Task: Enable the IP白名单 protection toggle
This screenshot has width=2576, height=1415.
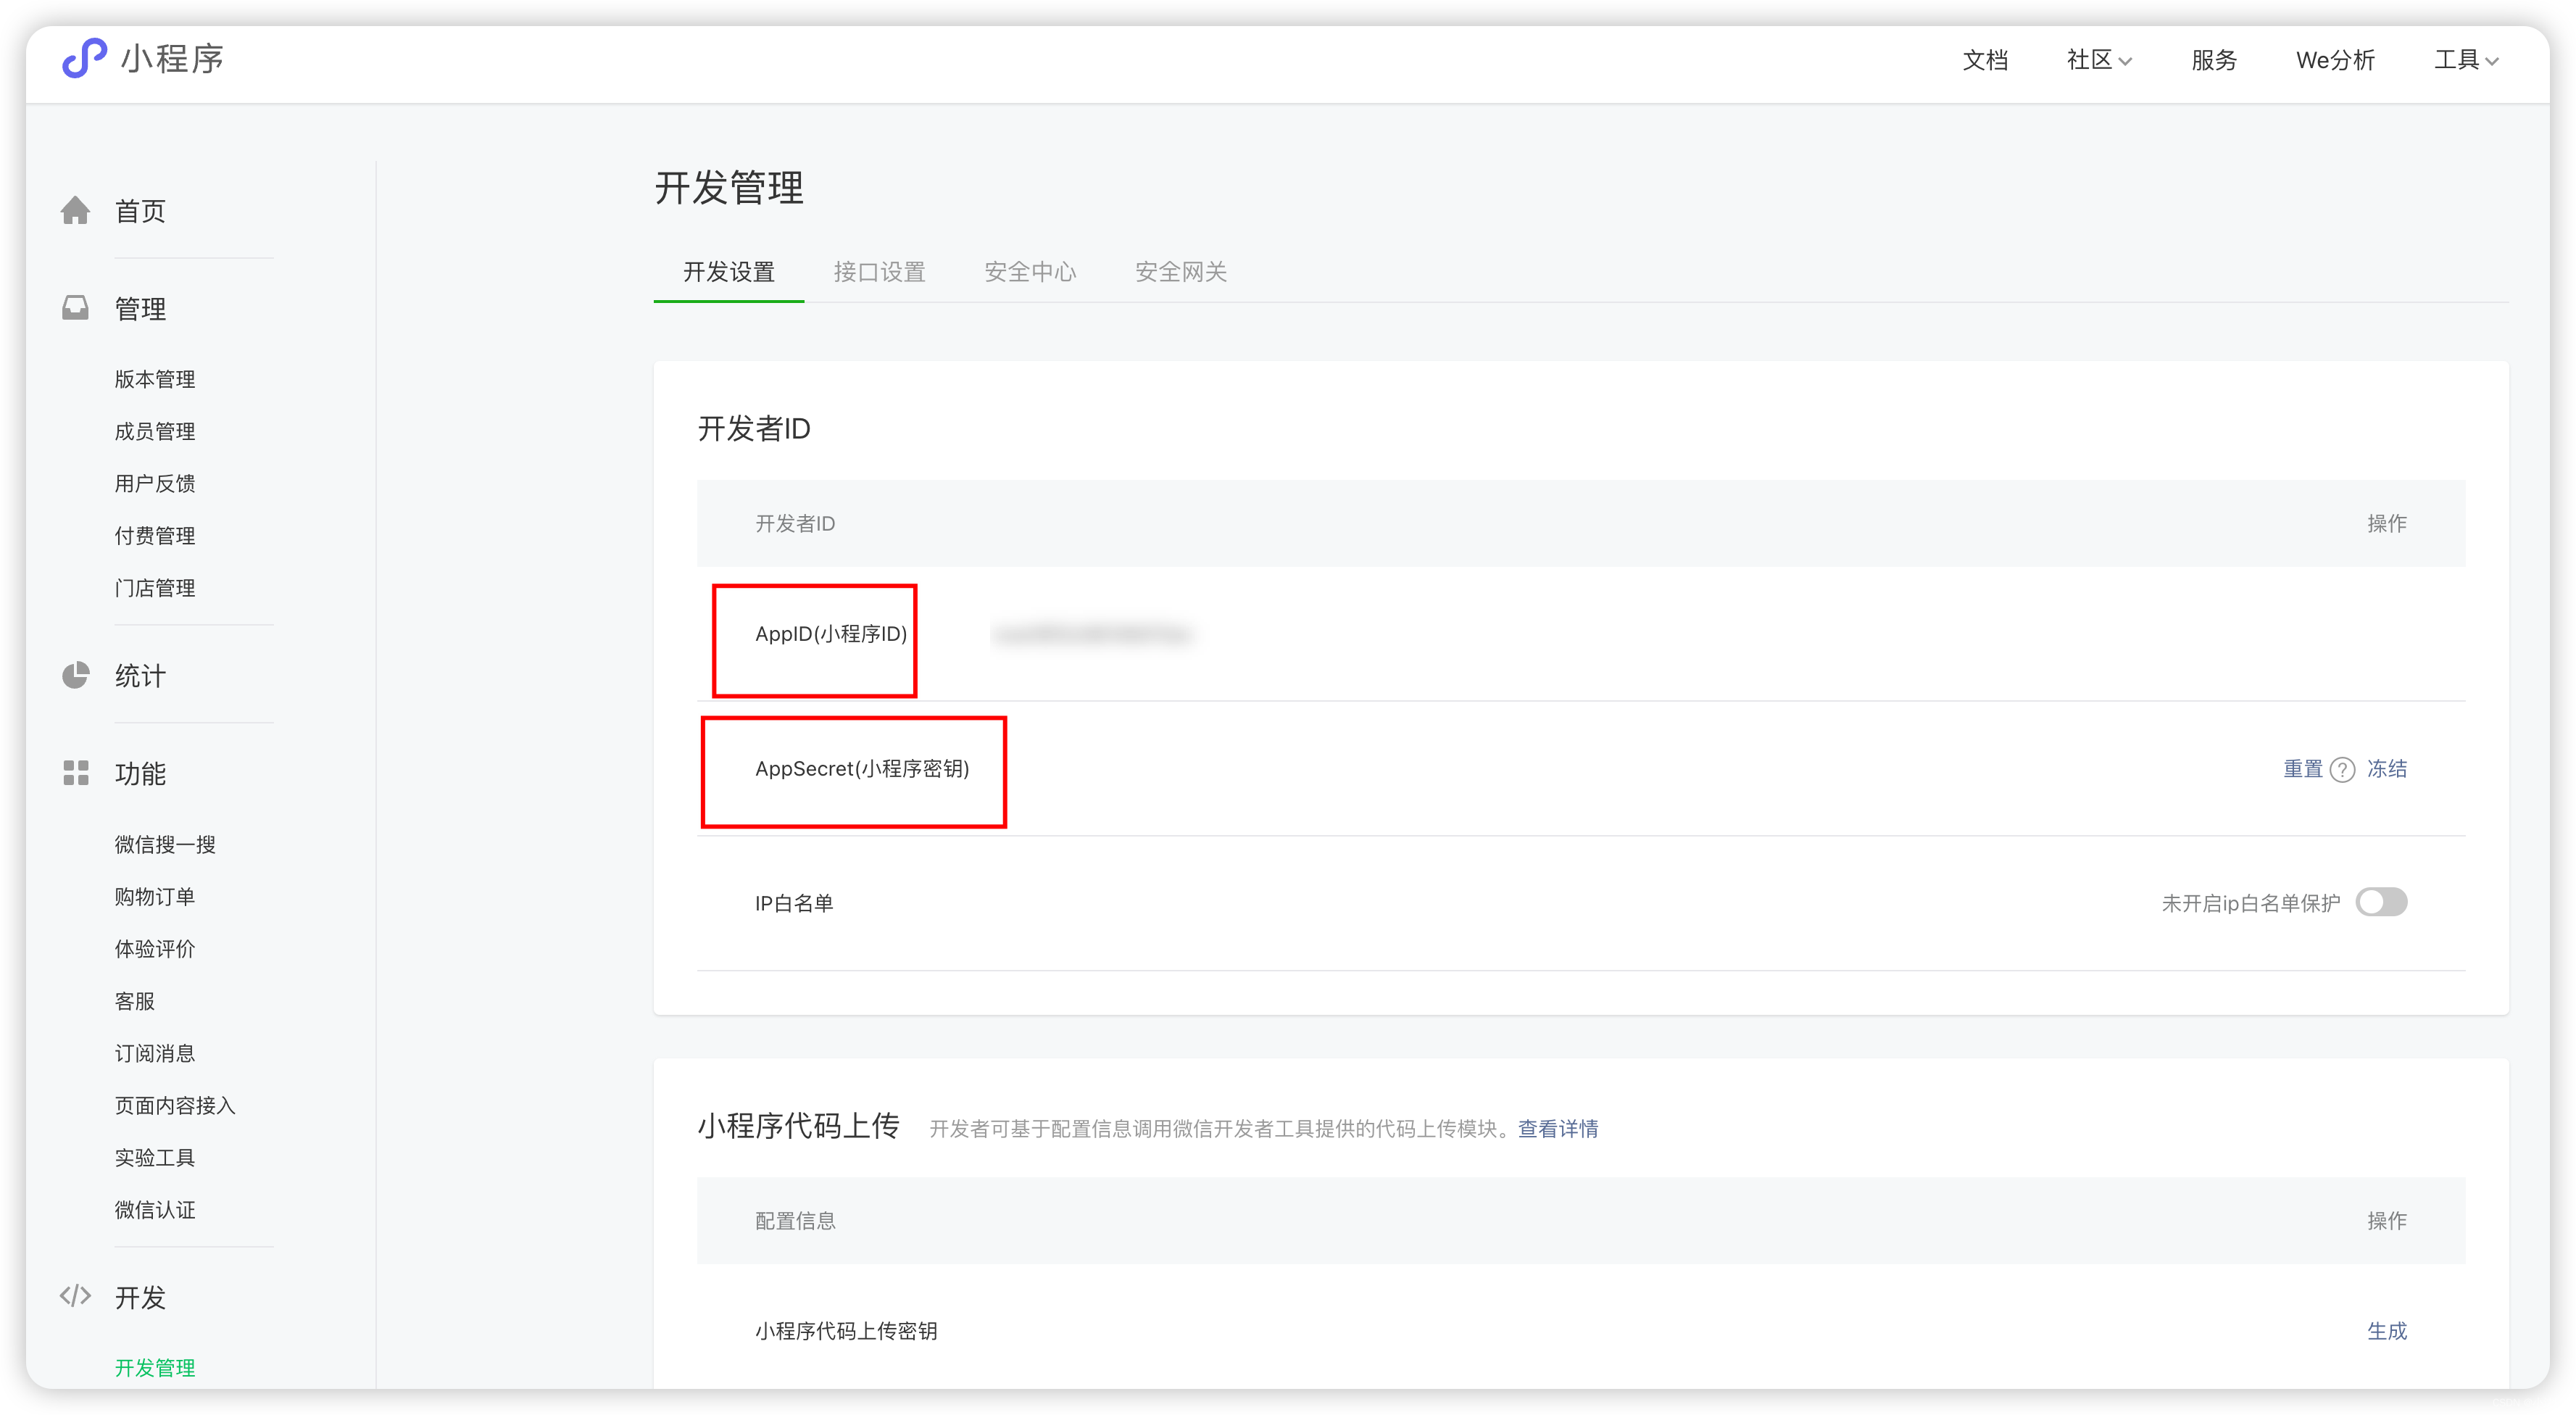Action: (x=2381, y=902)
